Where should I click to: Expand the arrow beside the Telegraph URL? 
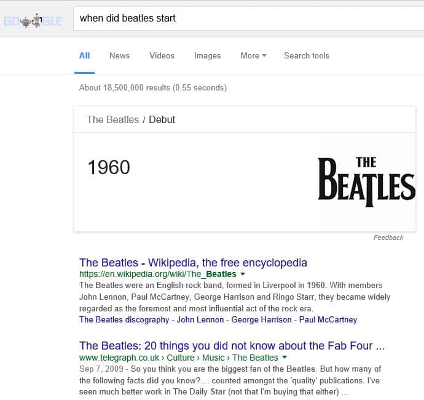coord(285,358)
